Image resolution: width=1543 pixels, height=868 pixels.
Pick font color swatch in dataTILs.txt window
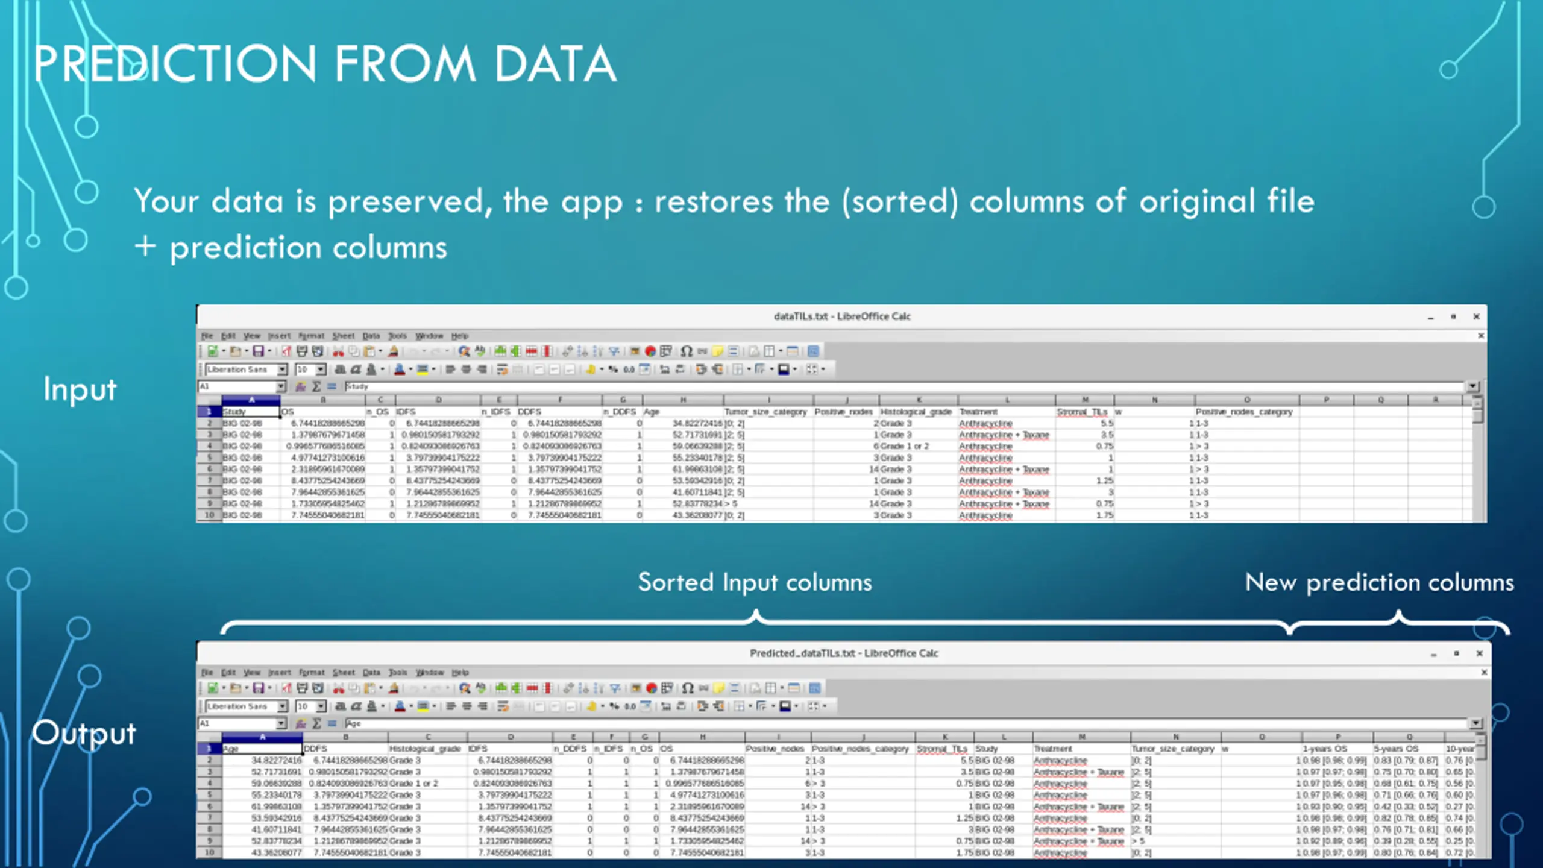click(x=399, y=370)
